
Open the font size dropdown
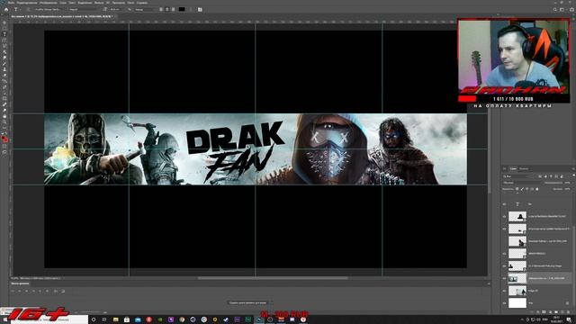tap(116, 9)
